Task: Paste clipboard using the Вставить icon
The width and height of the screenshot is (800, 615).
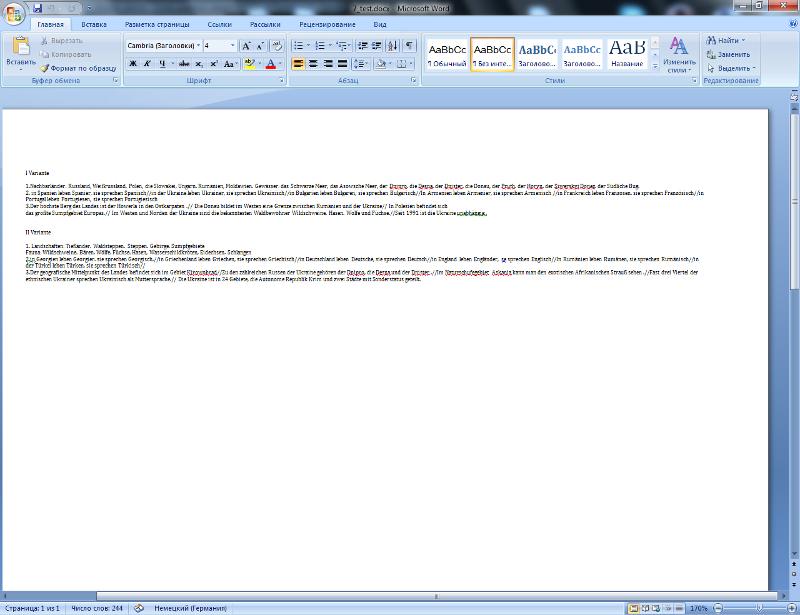Action: click(21, 46)
